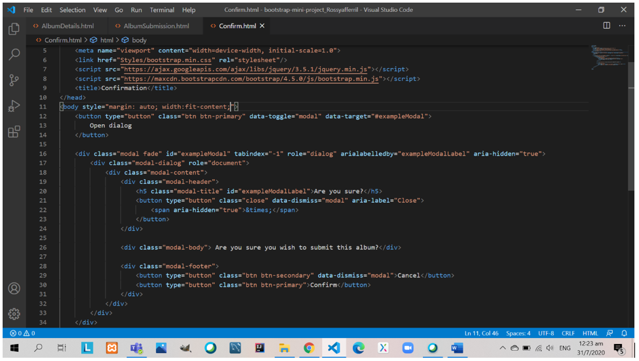This screenshot has width=639, height=361.
Task: Click the 'Confirm' button label on line 30
Action: [323, 285]
